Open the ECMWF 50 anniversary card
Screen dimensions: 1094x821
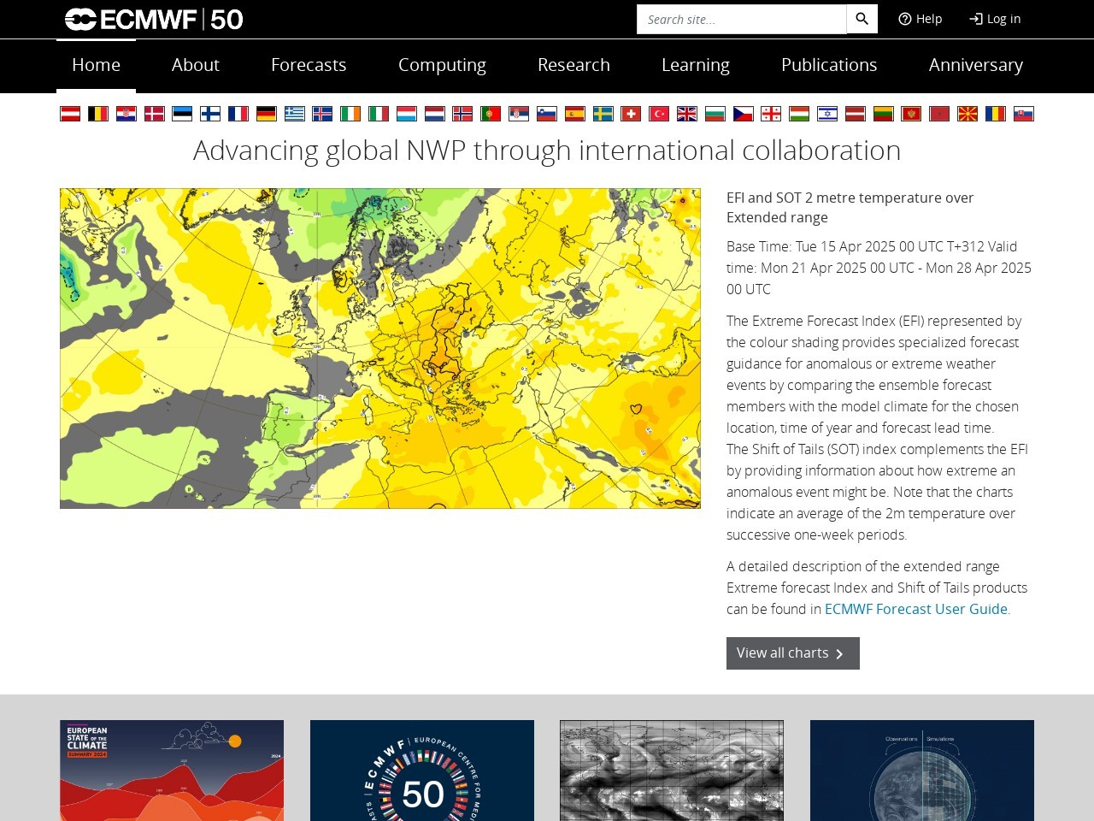tap(422, 771)
